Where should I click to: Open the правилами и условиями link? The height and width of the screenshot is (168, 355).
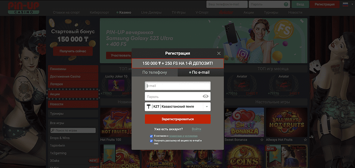point(183,136)
